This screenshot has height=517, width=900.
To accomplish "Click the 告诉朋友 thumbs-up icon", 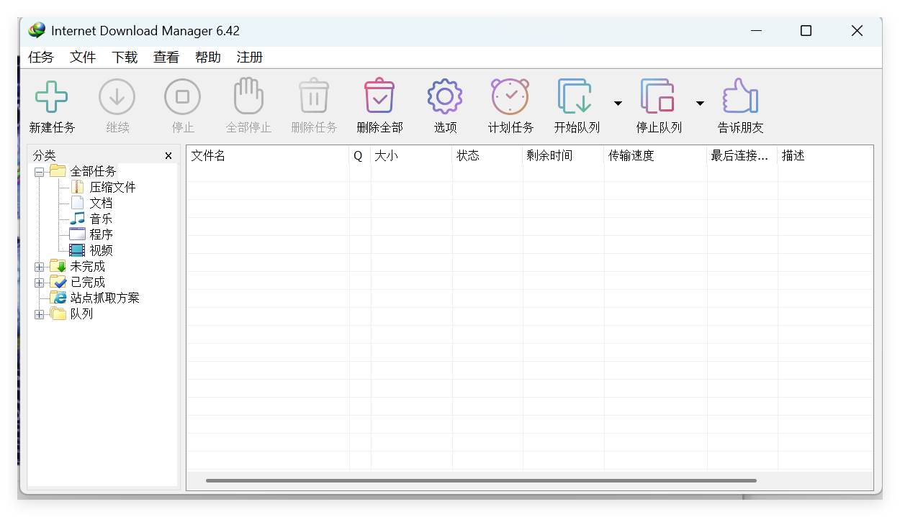I will point(740,96).
